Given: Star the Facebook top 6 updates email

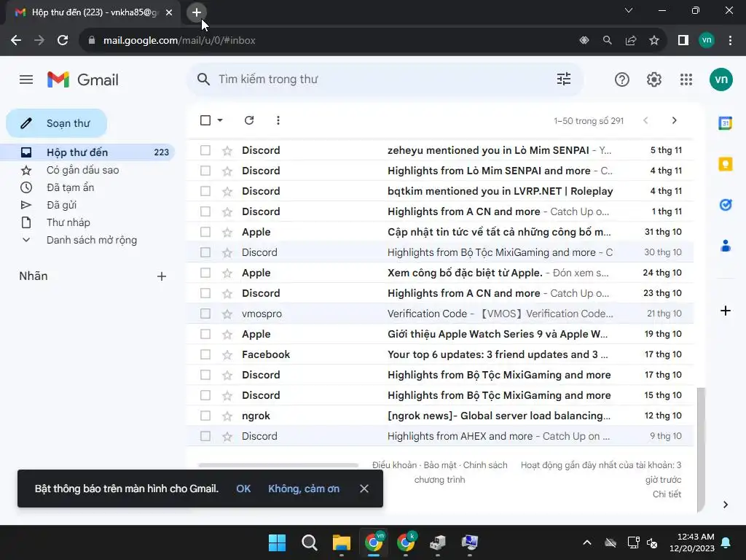Looking at the screenshot, I should tap(227, 355).
